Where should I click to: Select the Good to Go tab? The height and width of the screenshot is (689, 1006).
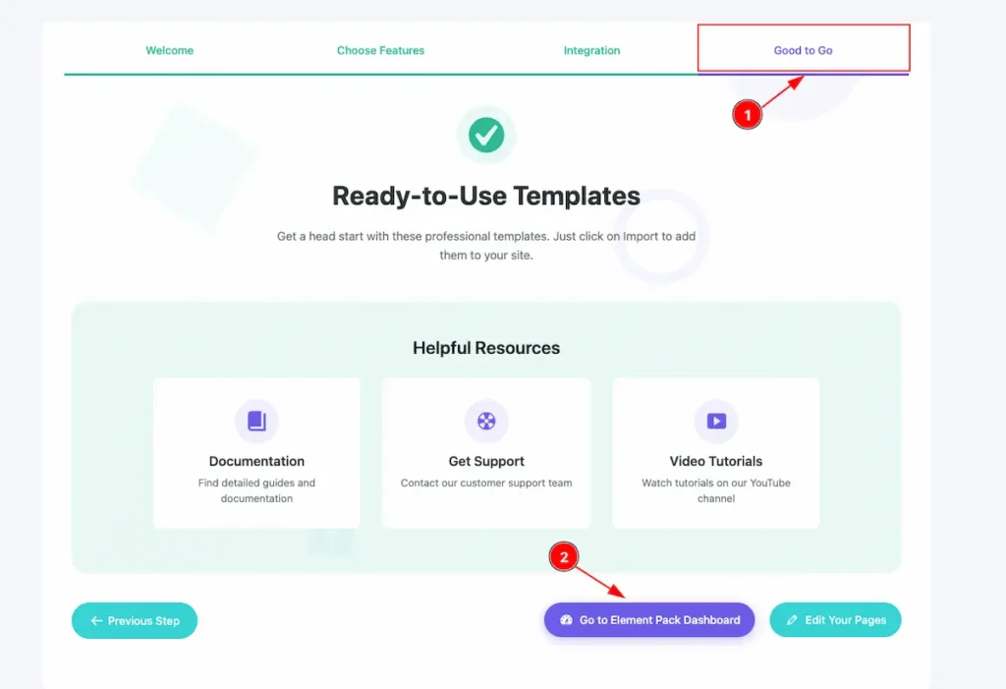tap(803, 50)
